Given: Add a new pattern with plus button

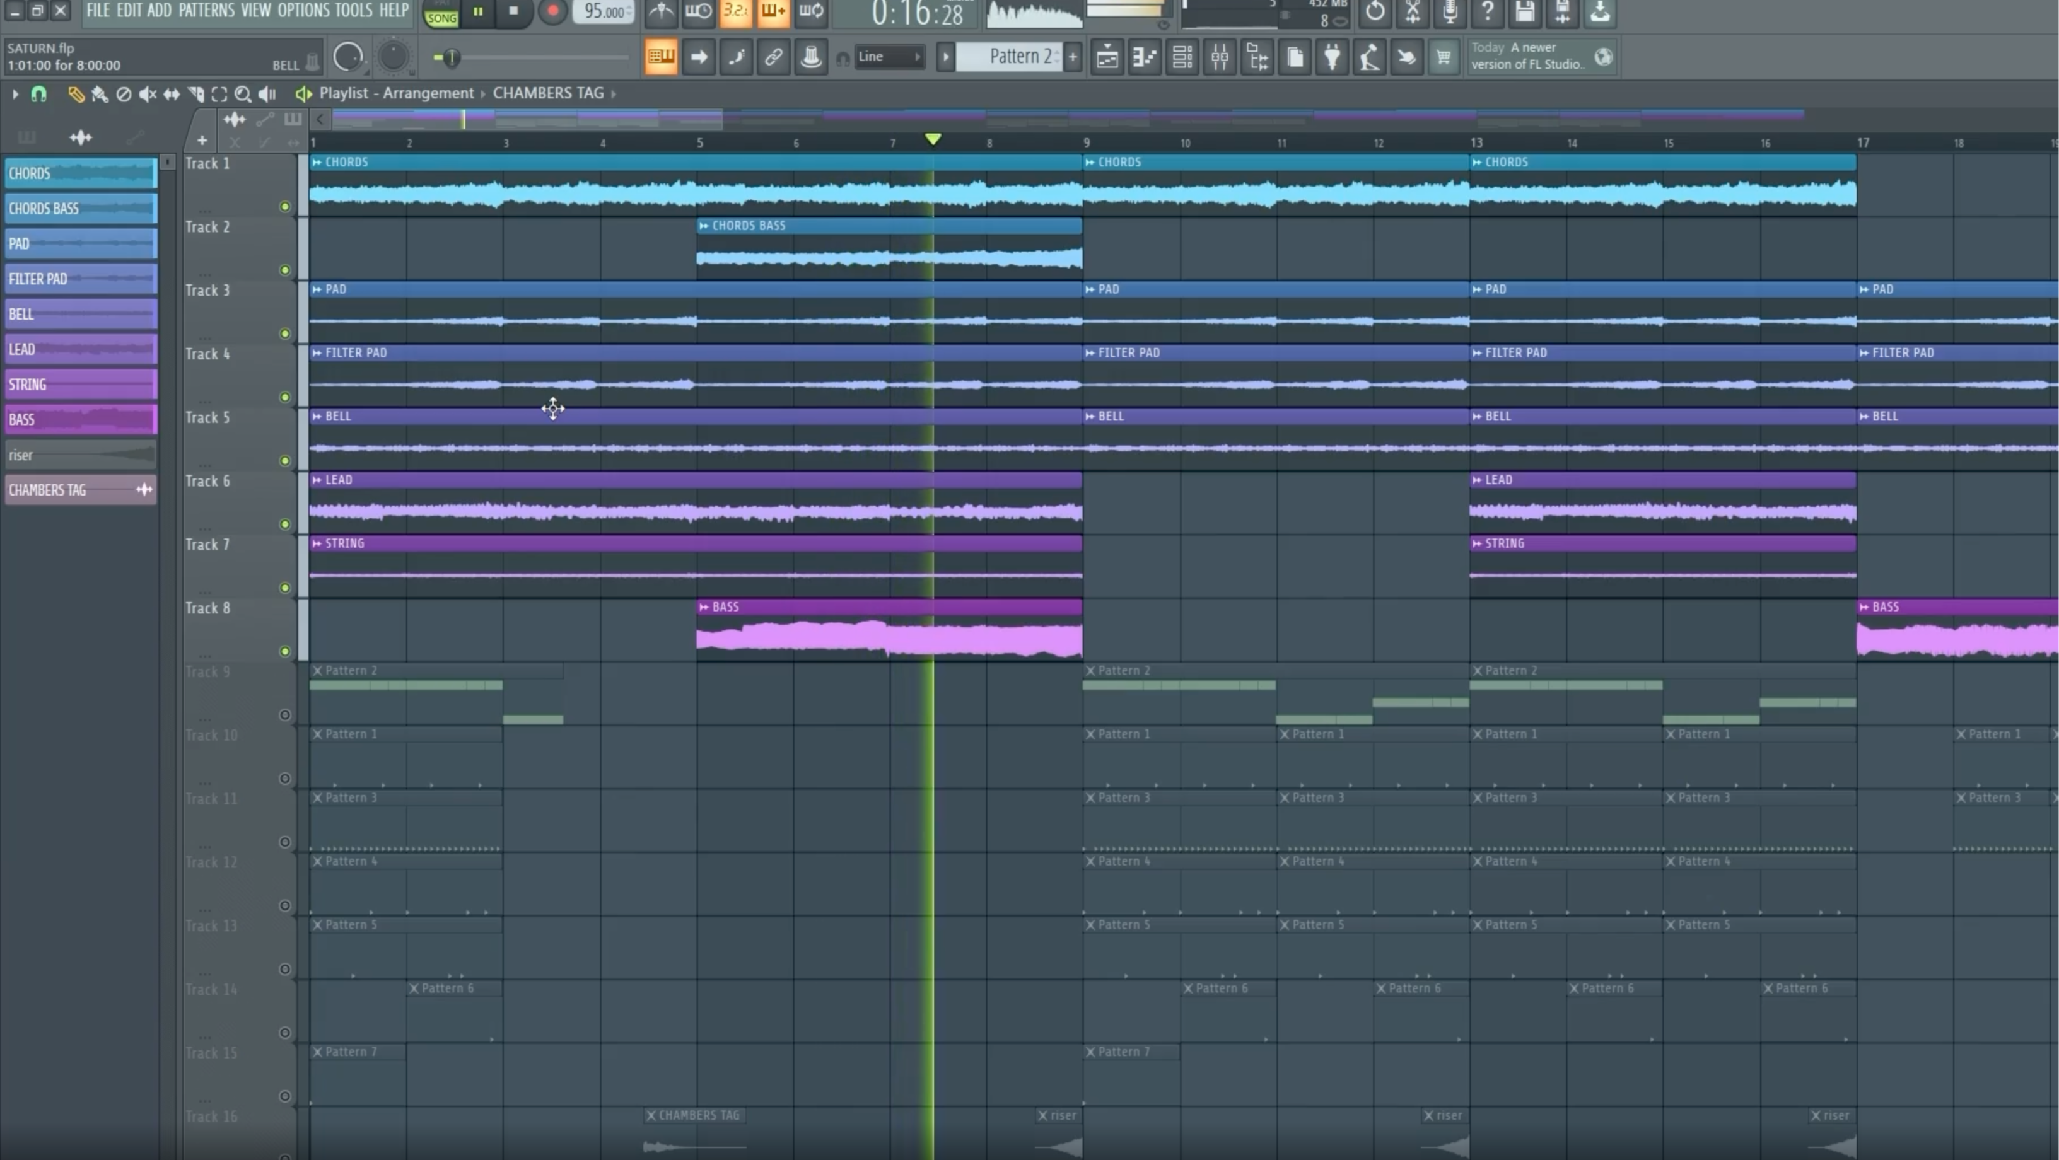Looking at the screenshot, I should pos(1073,57).
